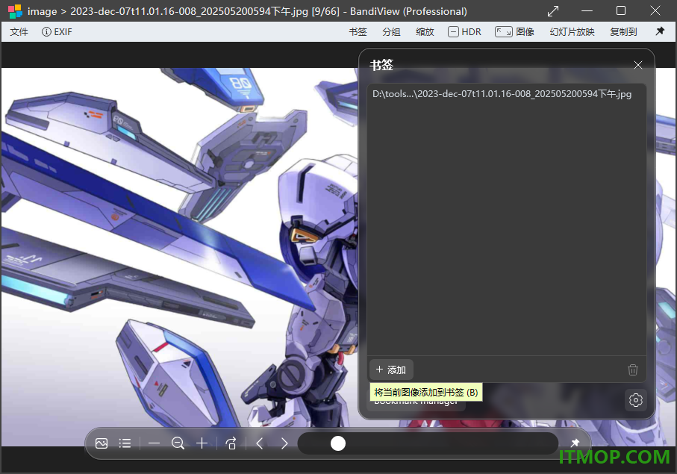The height and width of the screenshot is (474, 677).
Task: Open the 分组 menu
Action: pos(391,32)
